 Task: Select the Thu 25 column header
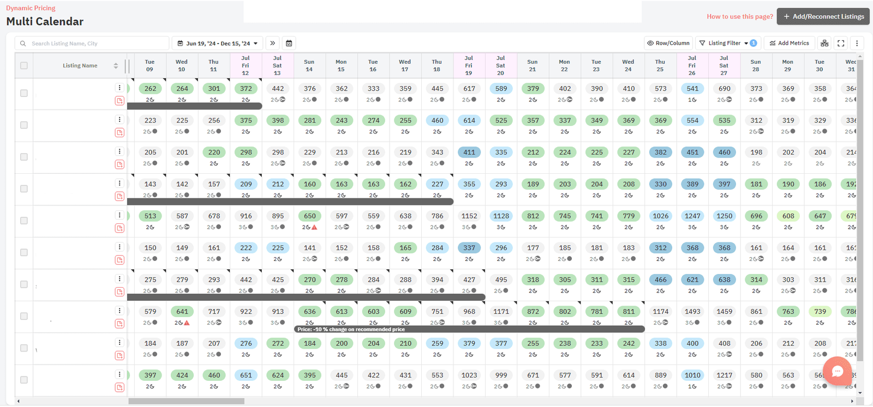tap(660, 65)
